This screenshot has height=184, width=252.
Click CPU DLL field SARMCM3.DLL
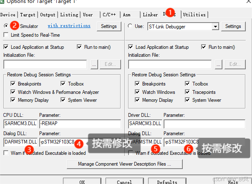point(20,124)
